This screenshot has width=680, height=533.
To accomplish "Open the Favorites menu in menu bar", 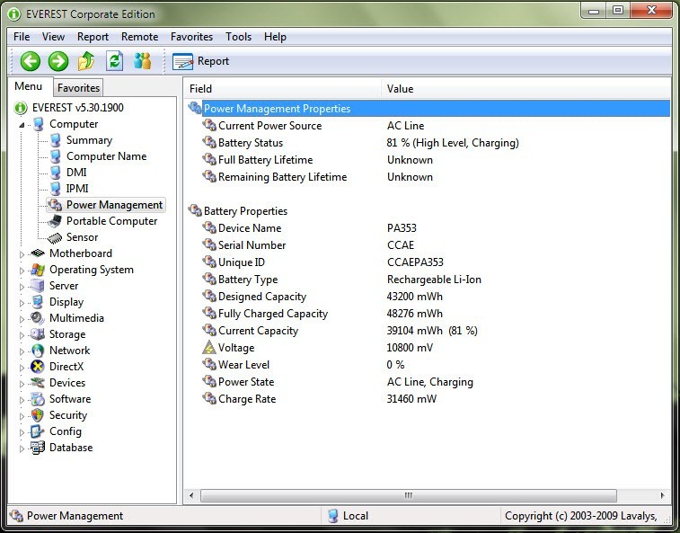I will point(191,37).
